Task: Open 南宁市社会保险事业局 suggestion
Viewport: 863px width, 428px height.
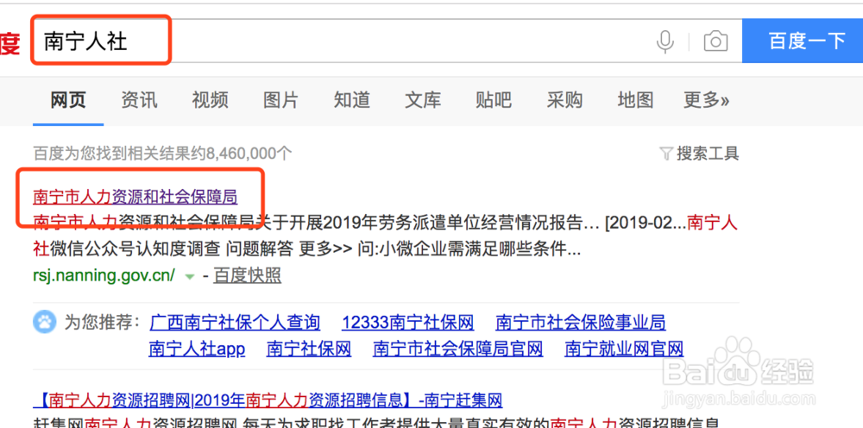Action: pyautogui.click(x=581, y=322)
